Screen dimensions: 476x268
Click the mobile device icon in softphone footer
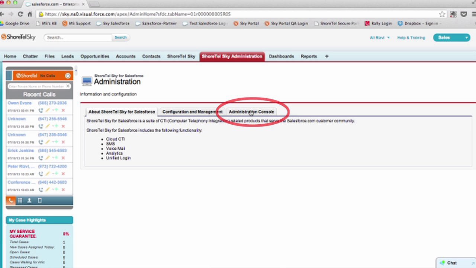[x=40, y=201]
